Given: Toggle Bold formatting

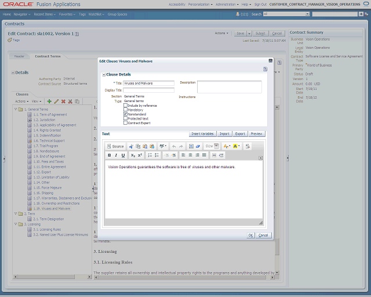Looking at the screenshot, I should click(x=110, y=155).
